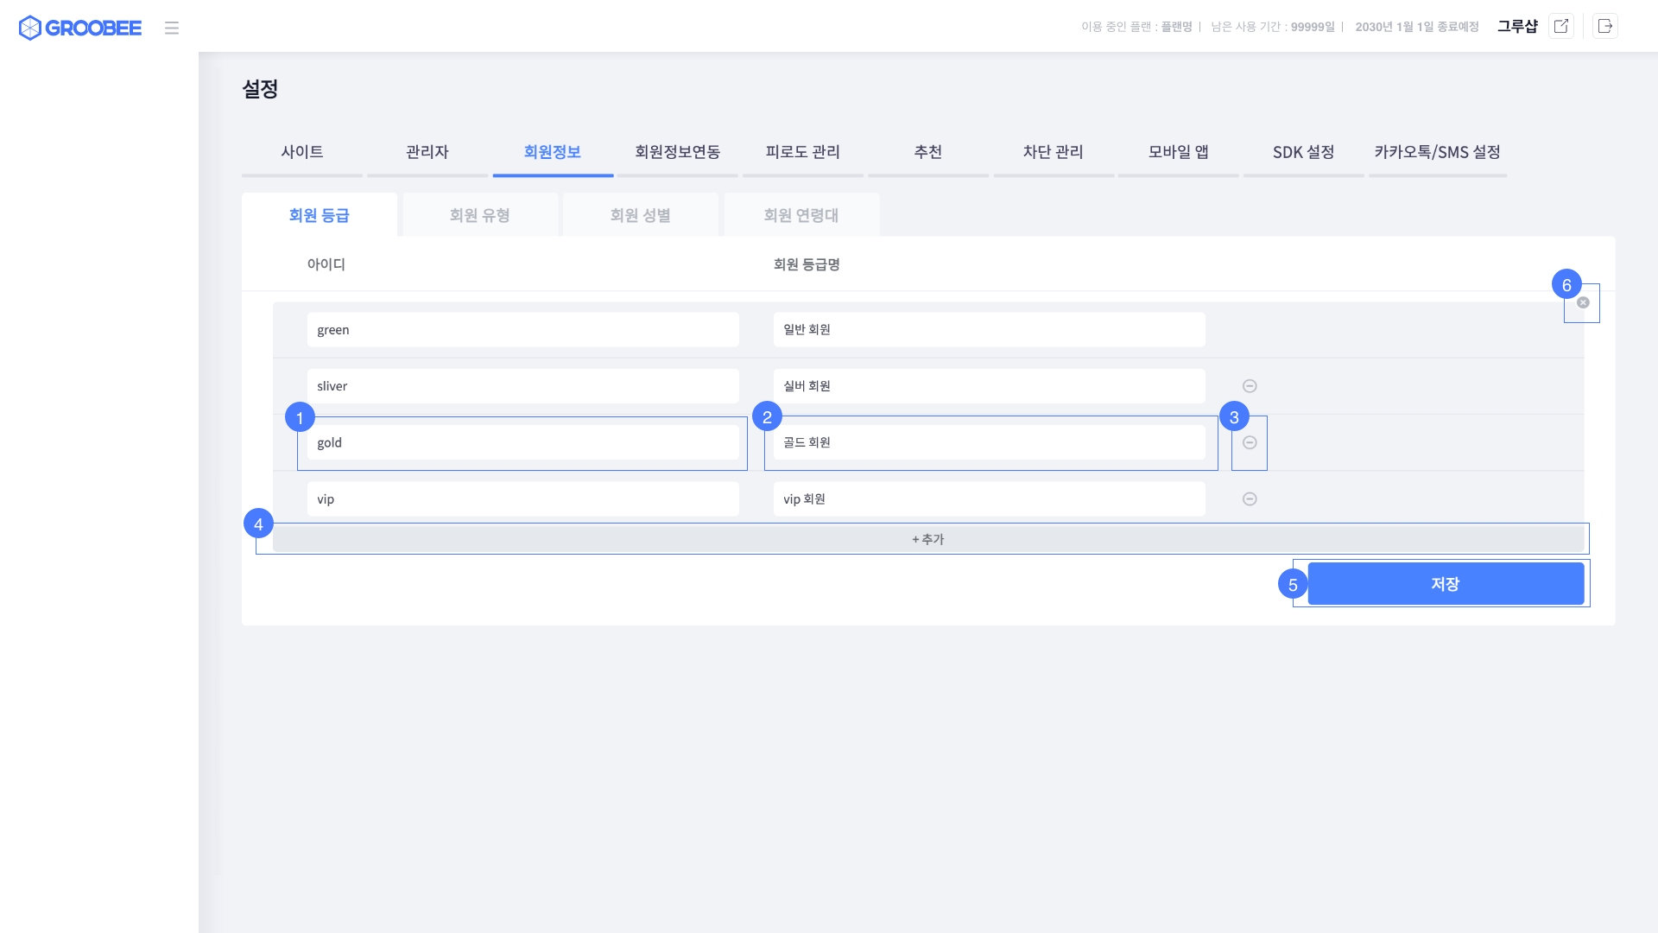Open the 관리자 tab
The height and width of the screenshot is (933, 1658).
pyautogui.click(x=427, y=152)
